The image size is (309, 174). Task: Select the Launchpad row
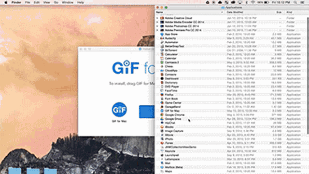(x=232, y=155)
